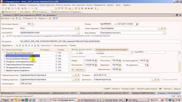This screenshot has height=102, width=182.
Task: Click the Пронумеровать button
Action: (x=60, y=46)
